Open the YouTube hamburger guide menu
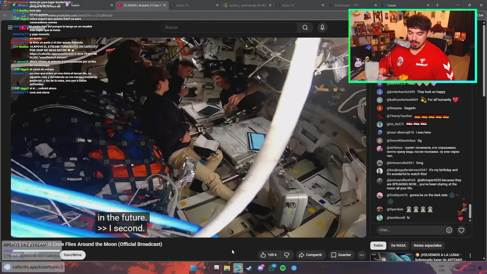487x274 pixels. (x=10, y=27)
